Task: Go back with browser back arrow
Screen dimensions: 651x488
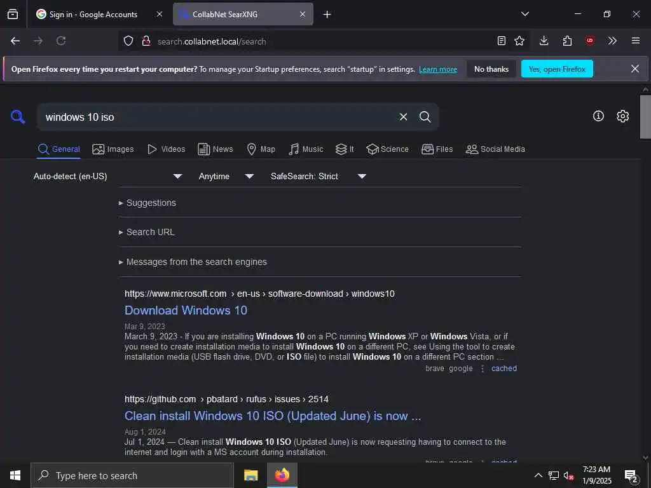Action: [x=15, y=41]
